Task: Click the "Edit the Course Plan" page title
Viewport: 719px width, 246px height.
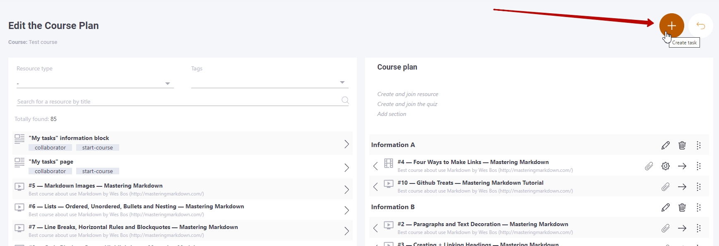Action: [53, 26]
